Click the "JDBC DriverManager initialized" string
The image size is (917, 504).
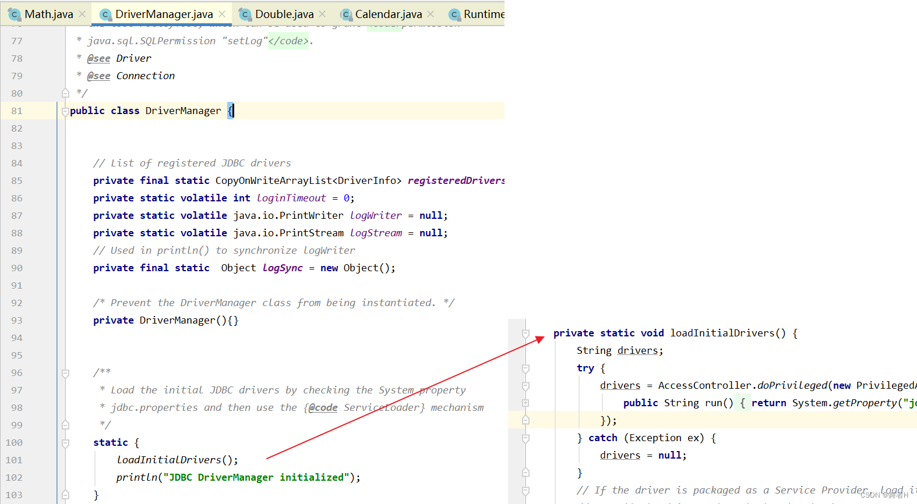[x=256, y=477]
